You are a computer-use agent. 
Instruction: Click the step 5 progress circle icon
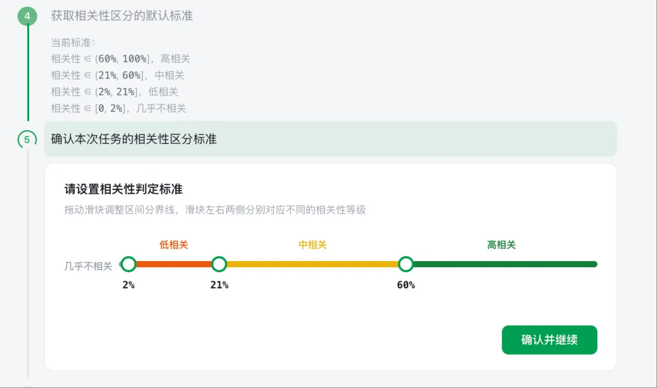pyautogui.click(x=27, y=139)
